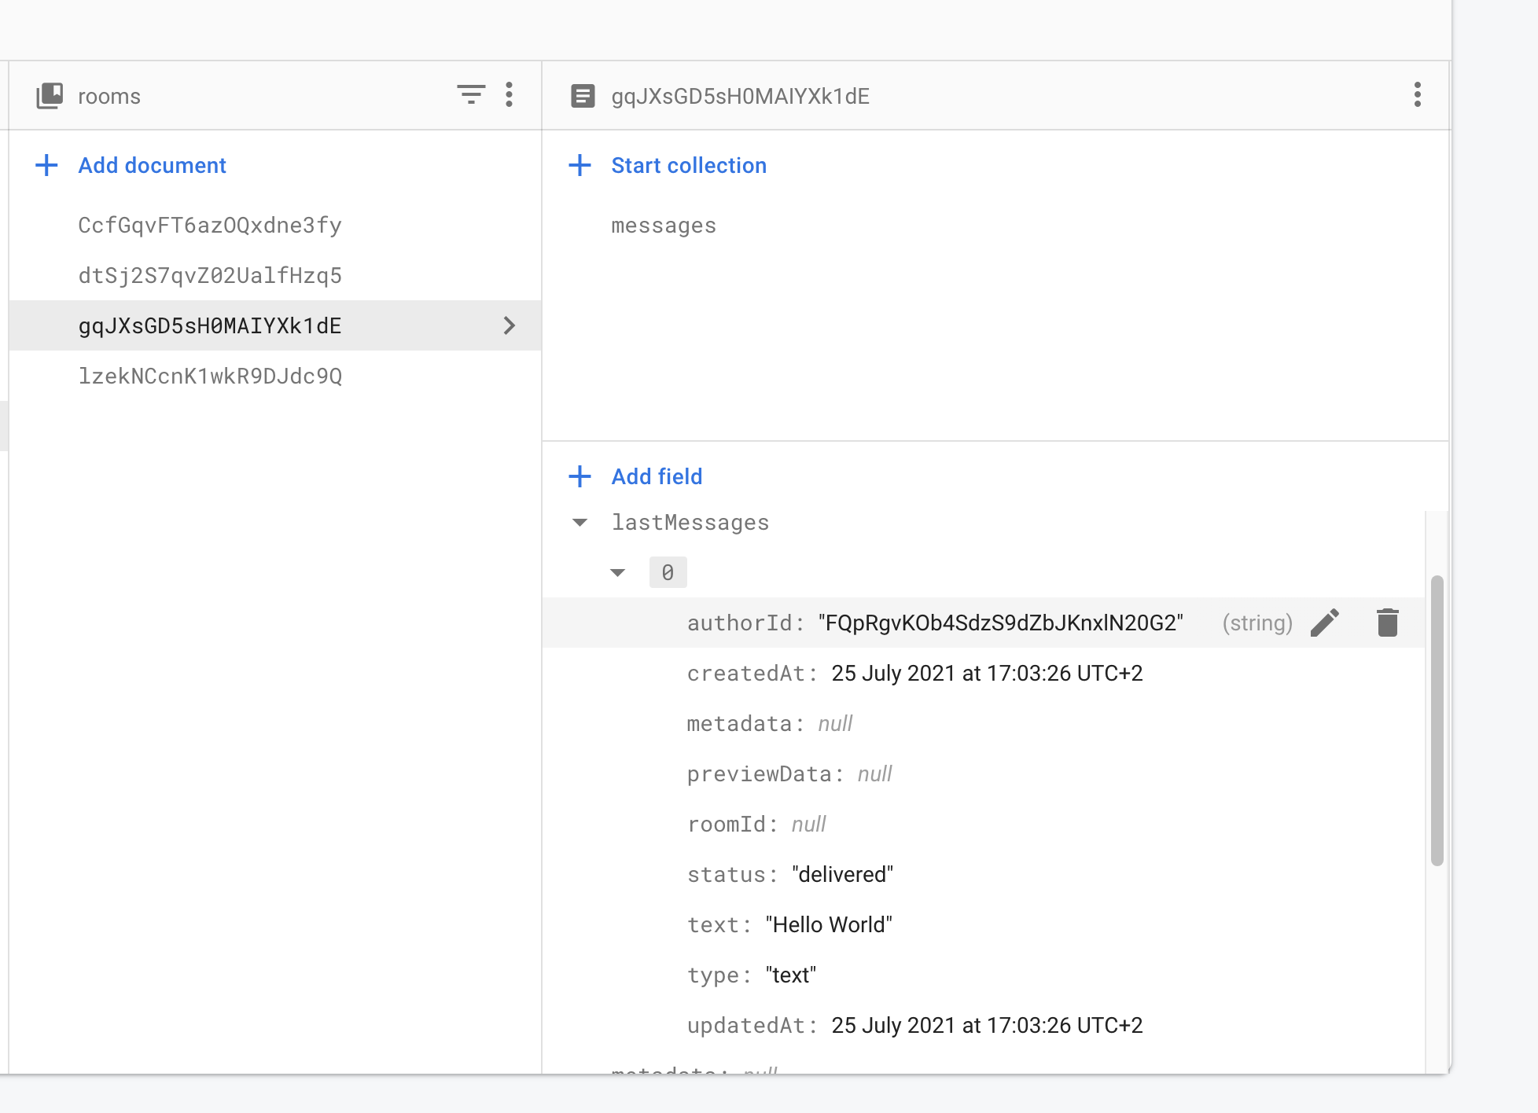Open the three-dot menu for rooms collection
This screenshot has height=1113, width=1538.
pos(510,95)
